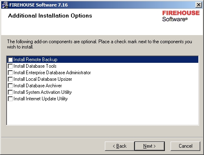Click the 'Additional Installation Options' heading
Viewport: 204px width, 155px height.
50,16
